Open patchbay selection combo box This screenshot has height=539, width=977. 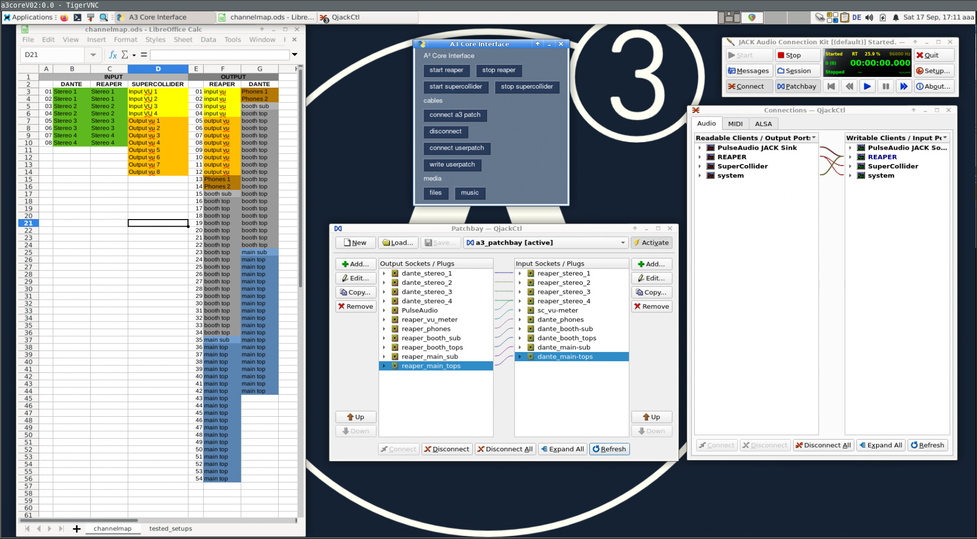546,242
